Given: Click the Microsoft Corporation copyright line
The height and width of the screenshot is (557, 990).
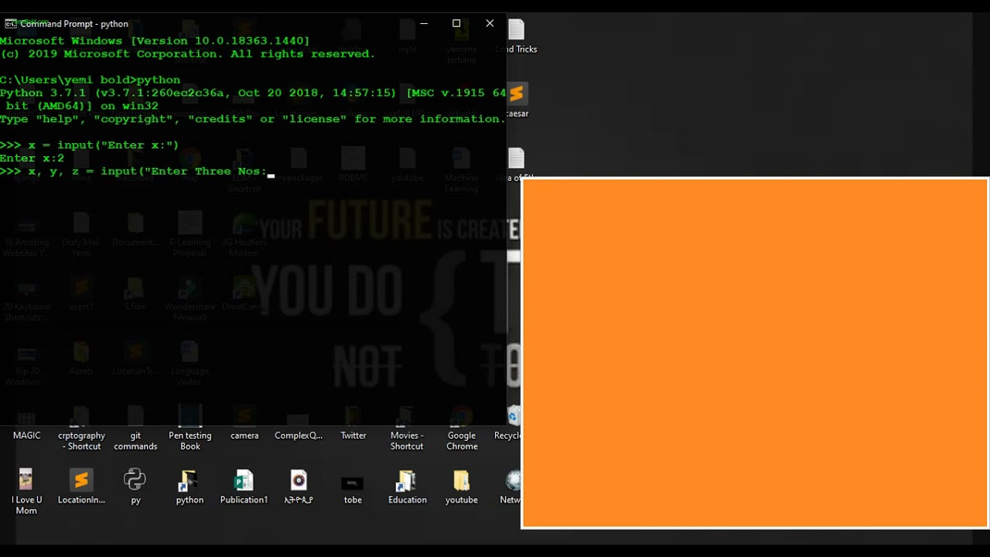Looking at the screenshot, I should click(188, 54).
